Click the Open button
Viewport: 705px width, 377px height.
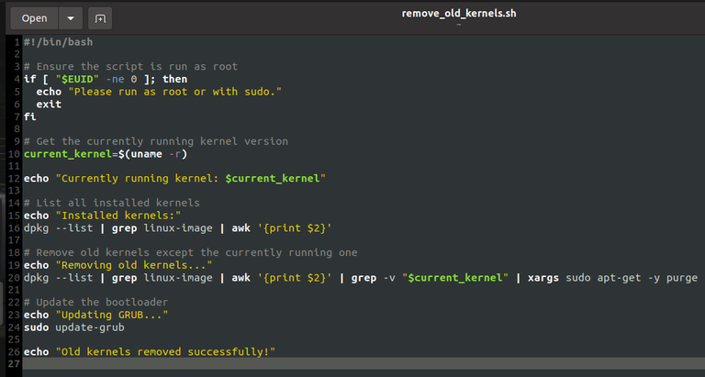tap(35, 17)
